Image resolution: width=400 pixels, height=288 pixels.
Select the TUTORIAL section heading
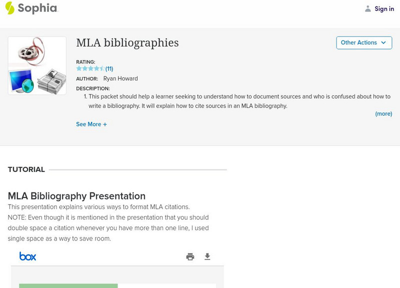[x=26, y=169]
